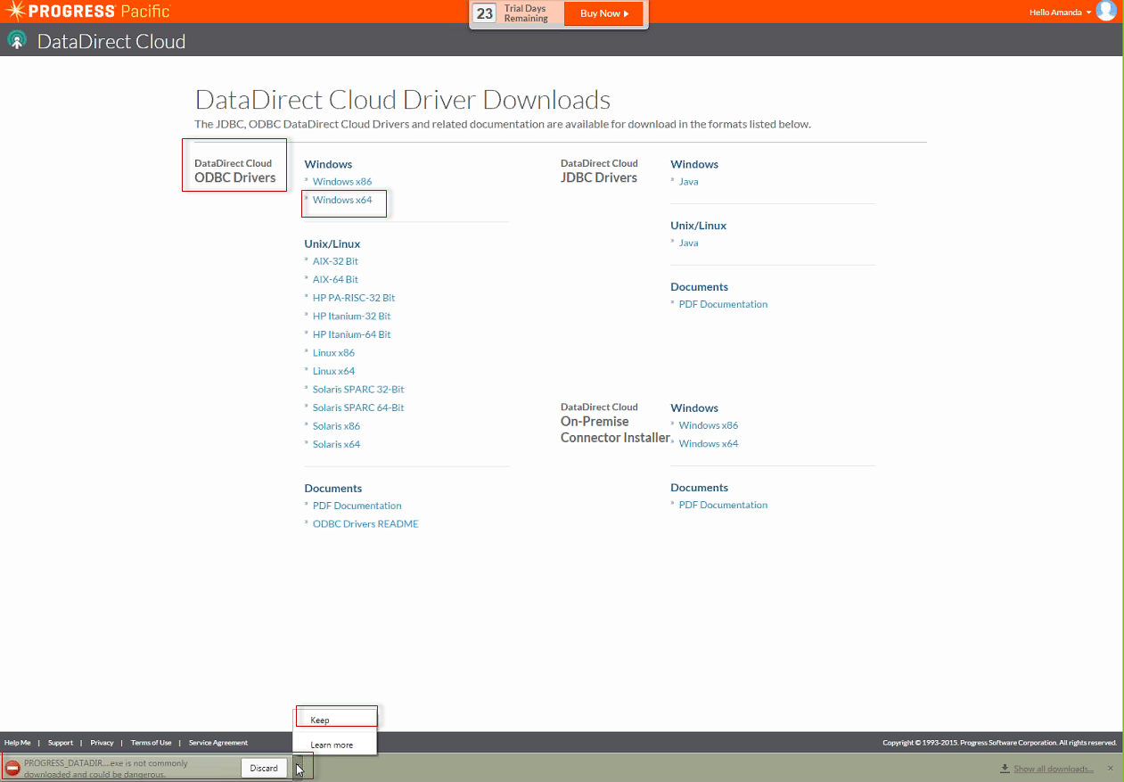
Task: Download On-Premise Connector Windows x64 installer
Action: [x=709, y=443]
